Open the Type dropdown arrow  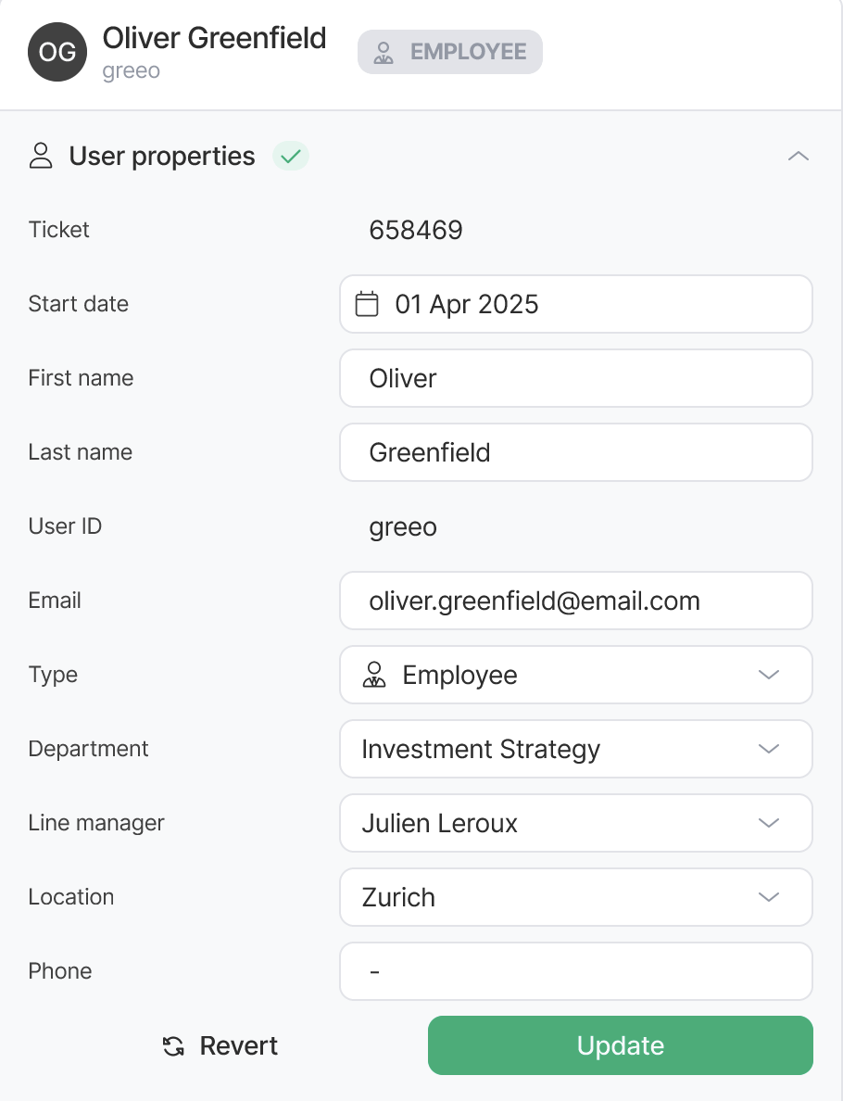768,675
